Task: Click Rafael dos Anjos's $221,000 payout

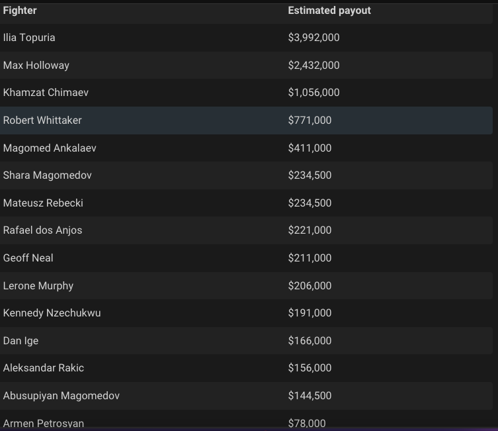Action: point(310,230)
